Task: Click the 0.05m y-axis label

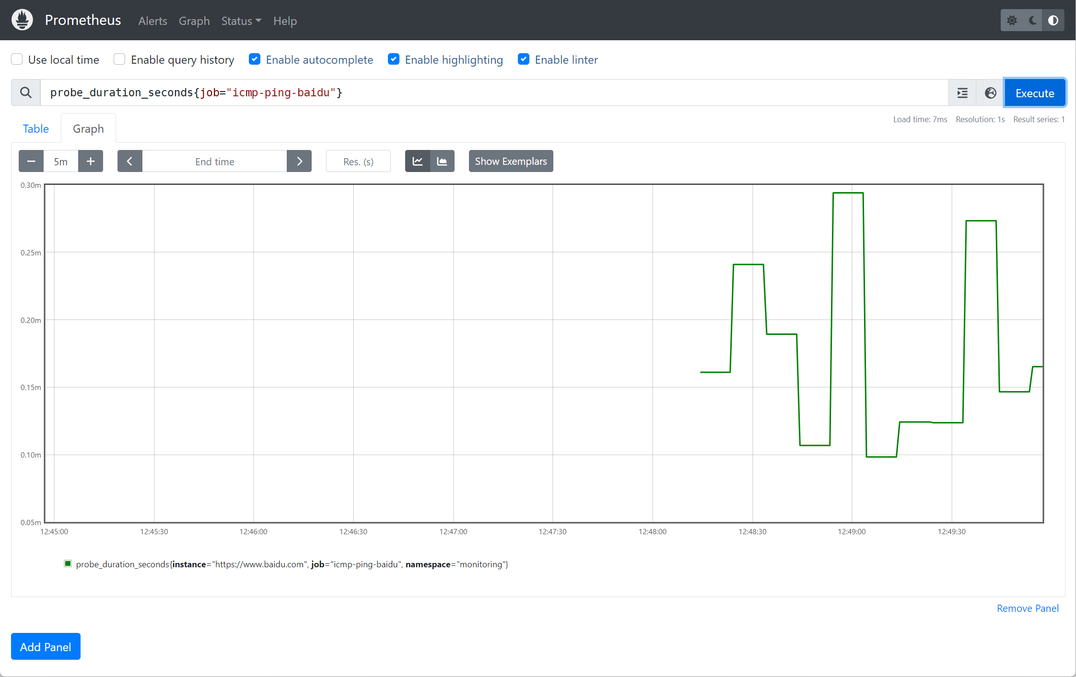Action: pos(31,523)
